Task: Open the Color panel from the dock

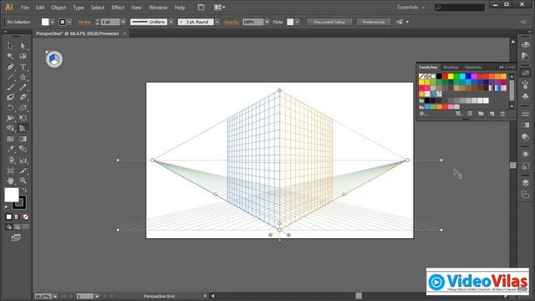Action: point(526,44)
